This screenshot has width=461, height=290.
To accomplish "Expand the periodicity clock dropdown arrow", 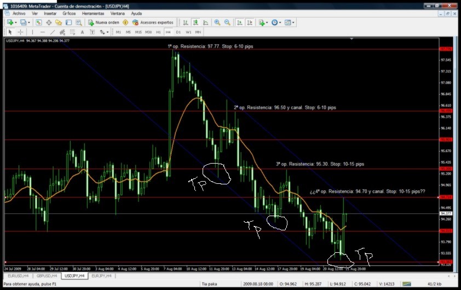I will (280, 22).
